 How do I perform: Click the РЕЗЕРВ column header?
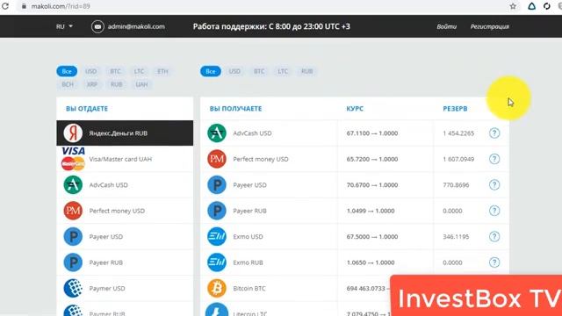[455, 109]
